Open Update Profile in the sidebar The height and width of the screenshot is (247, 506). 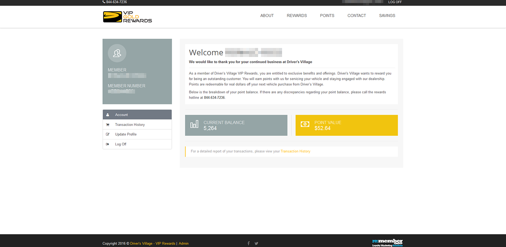pyautogui.click(x=137, y=134)
